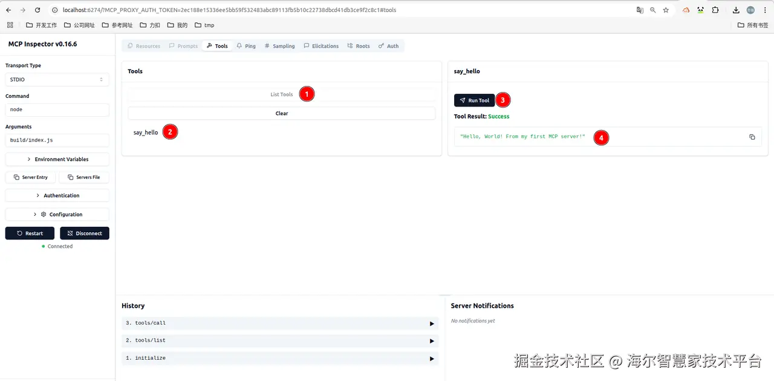
Task: Open the browser profile avatar
Action: pos(750,10)
